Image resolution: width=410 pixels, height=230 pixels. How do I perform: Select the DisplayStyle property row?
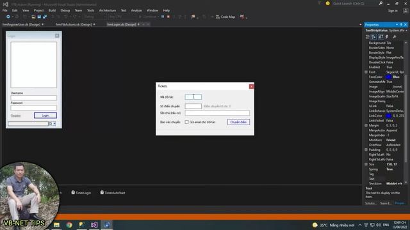pyautogui.click(x=385, y=57)
